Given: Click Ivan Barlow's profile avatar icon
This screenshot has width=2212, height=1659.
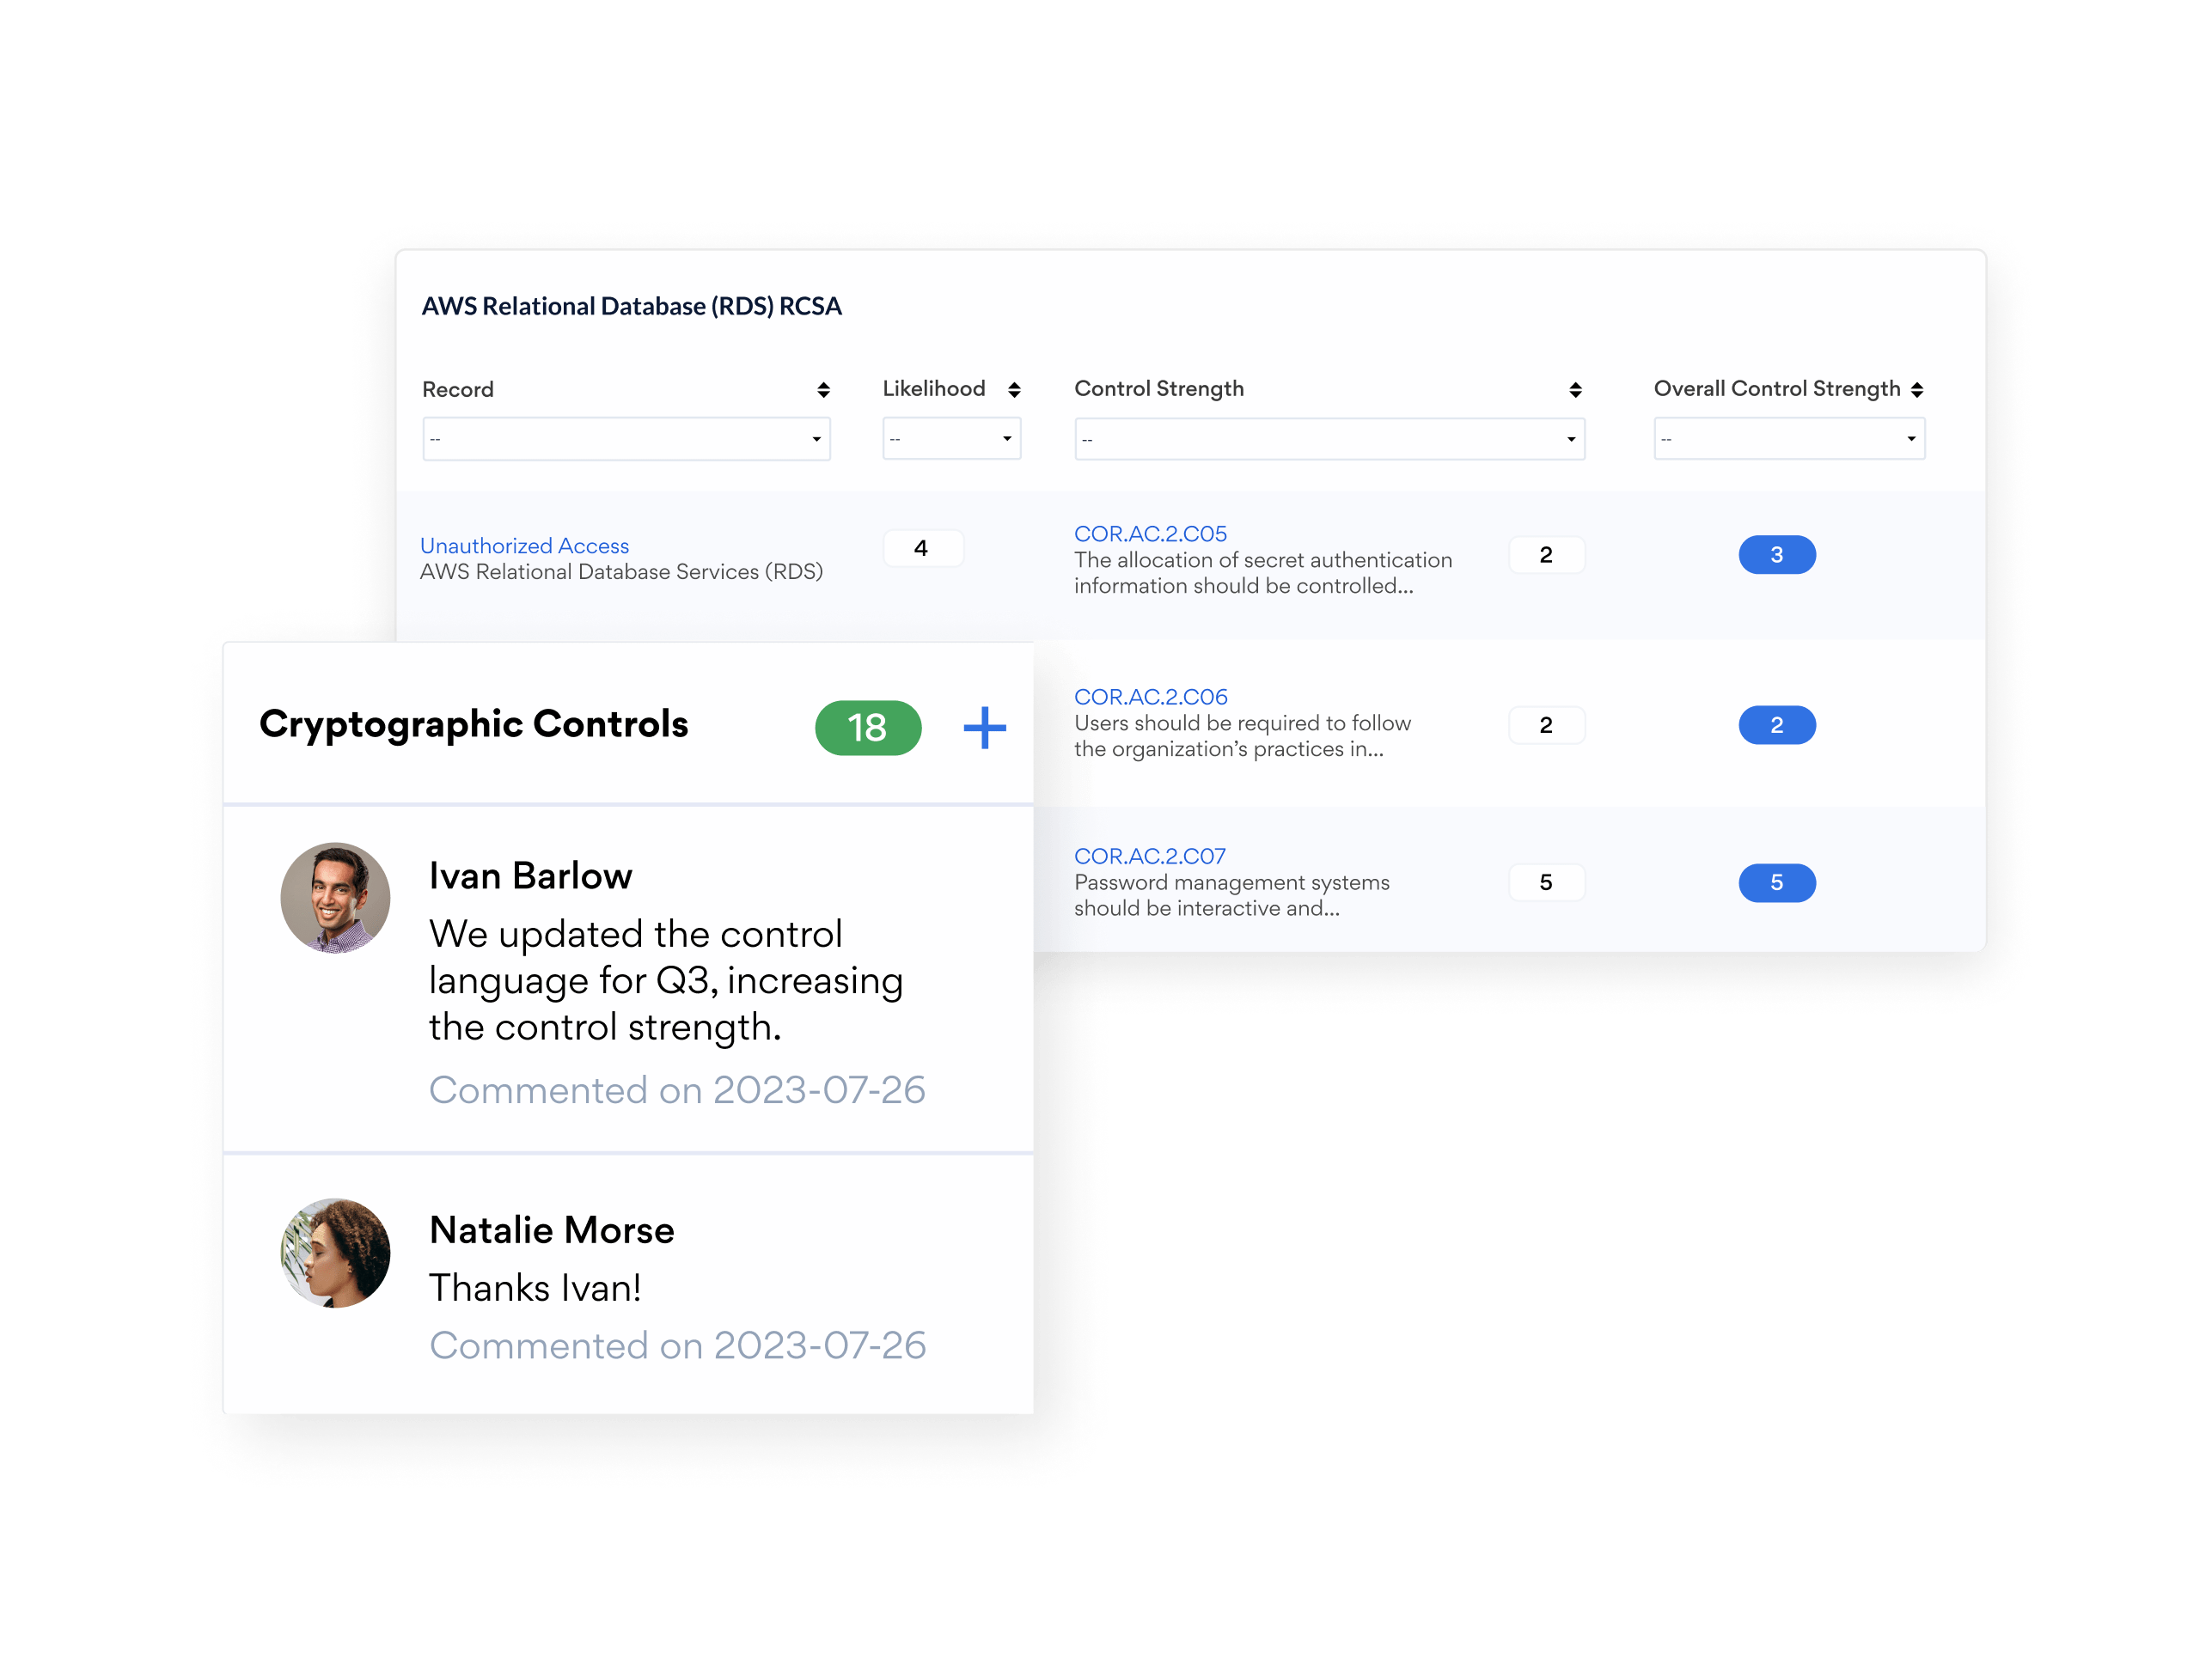Looking at the screenshot, I should click(333, 900).
